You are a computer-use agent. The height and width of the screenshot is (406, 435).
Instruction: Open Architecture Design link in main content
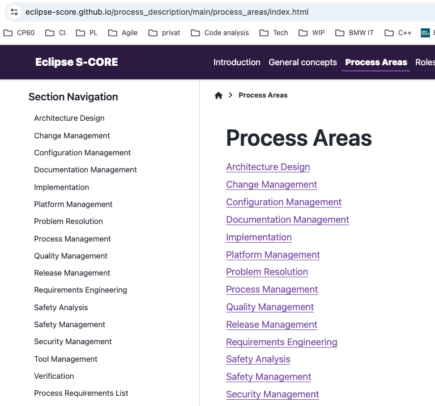[268, 167]
